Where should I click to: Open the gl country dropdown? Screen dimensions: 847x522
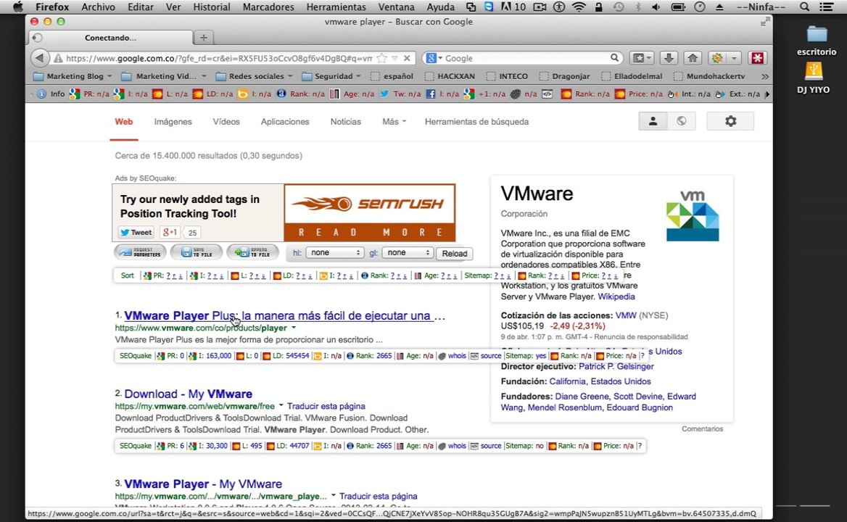[x=407, y=252]
